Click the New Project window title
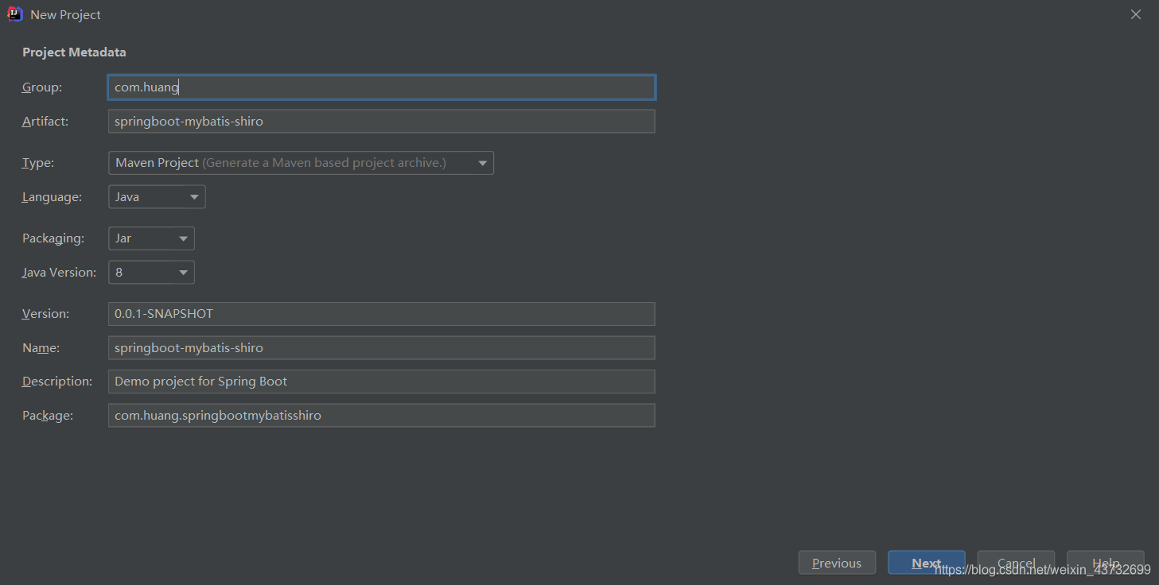The height and width of the screenshot is (585, 1159). [x=65, y=15]
